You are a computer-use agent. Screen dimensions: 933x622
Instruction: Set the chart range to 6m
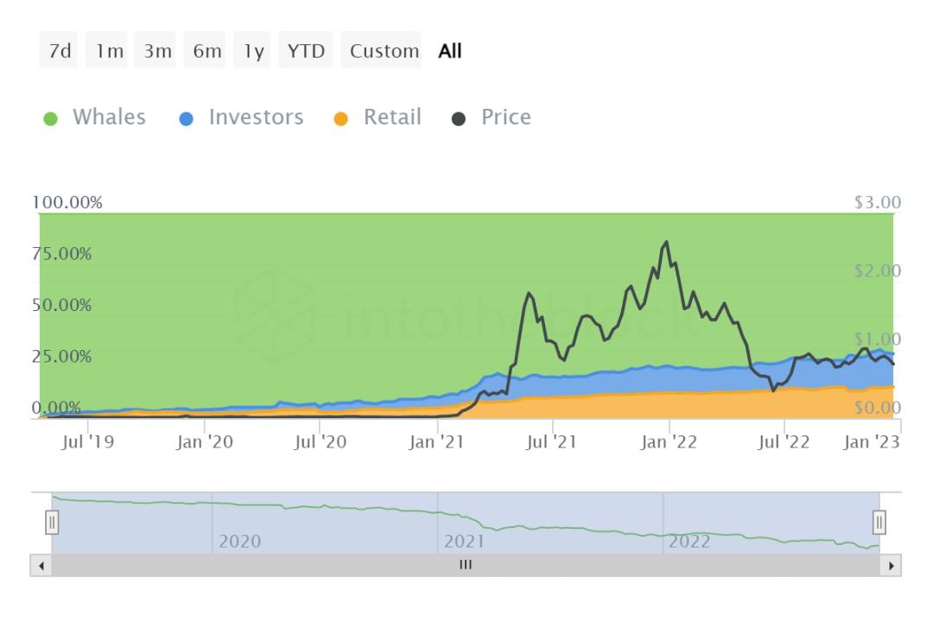(207, 51)
